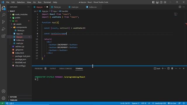Open the Help menu
187x105 pixels.
(55, 2)
